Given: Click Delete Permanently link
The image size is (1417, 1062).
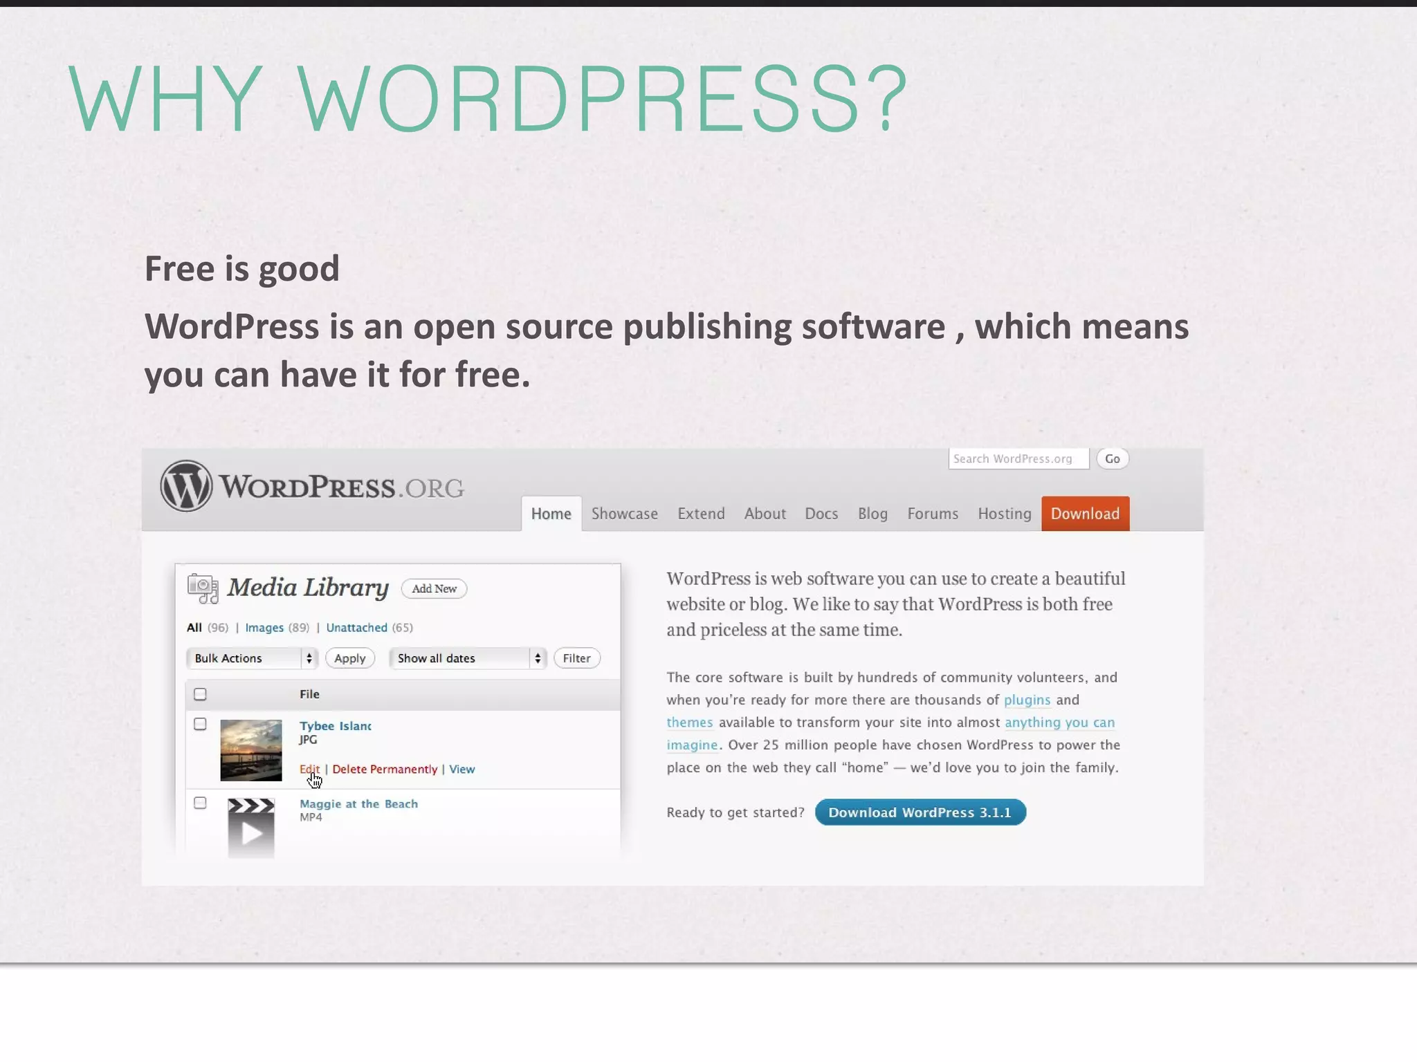Looking at the screenshot, I should tap(385, 769).
